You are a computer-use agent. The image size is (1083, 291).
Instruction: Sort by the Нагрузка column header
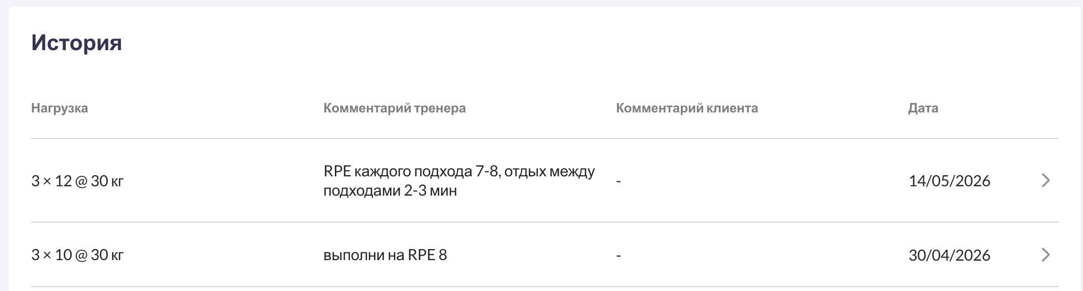coord(60,108)
